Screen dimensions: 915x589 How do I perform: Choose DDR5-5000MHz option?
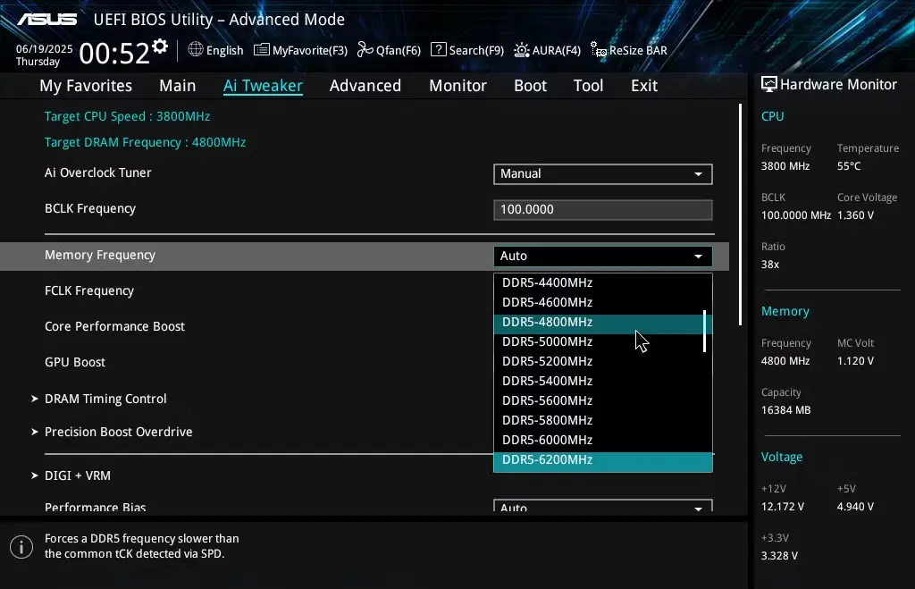603,341
